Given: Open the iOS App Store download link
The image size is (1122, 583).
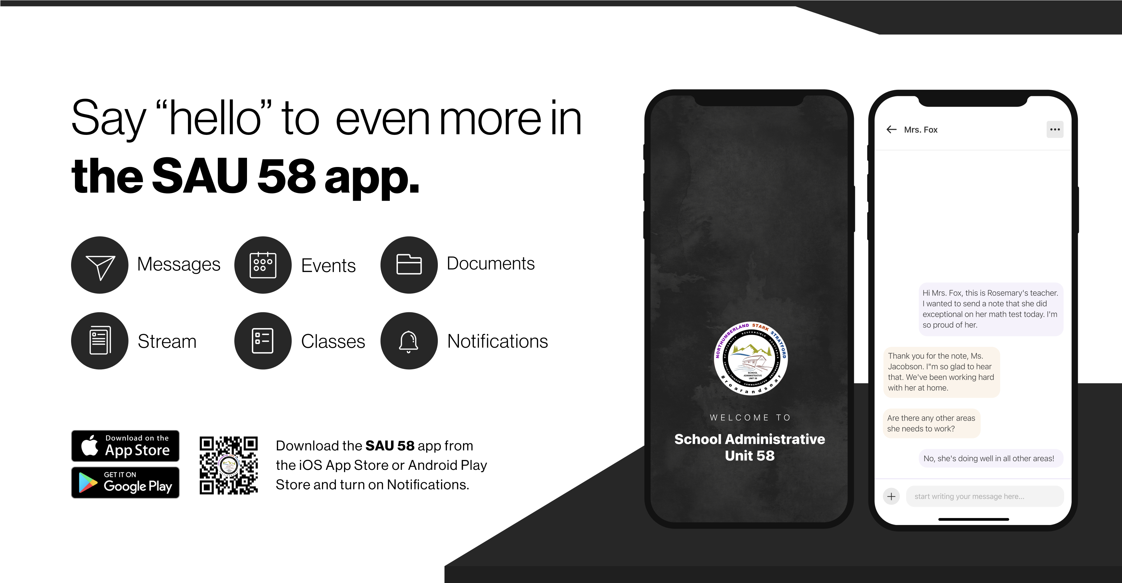Looking at the screenshot, I should pyautogui.click(x=123, y=446).
